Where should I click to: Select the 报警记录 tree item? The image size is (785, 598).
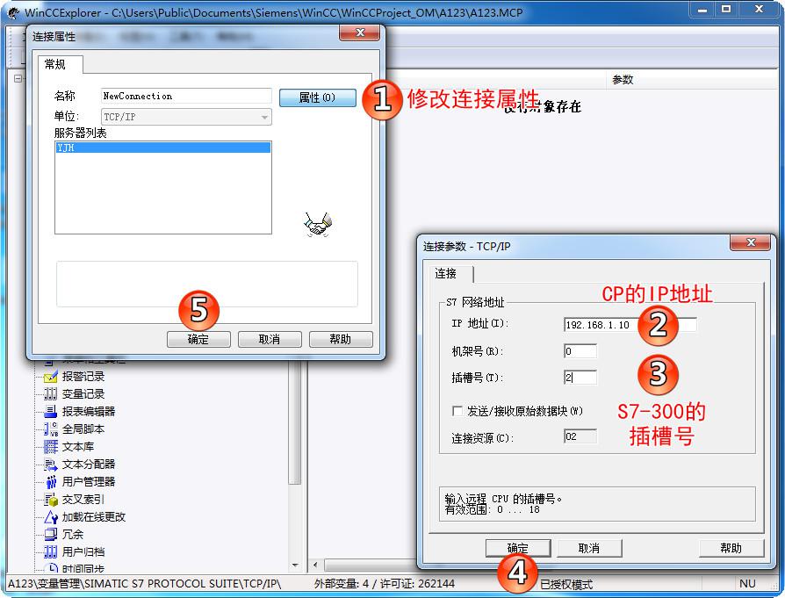pos(83,376)
